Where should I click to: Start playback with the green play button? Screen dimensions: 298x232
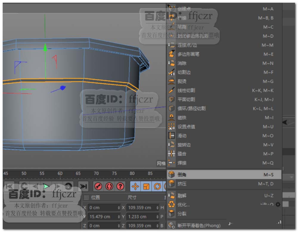46,186
